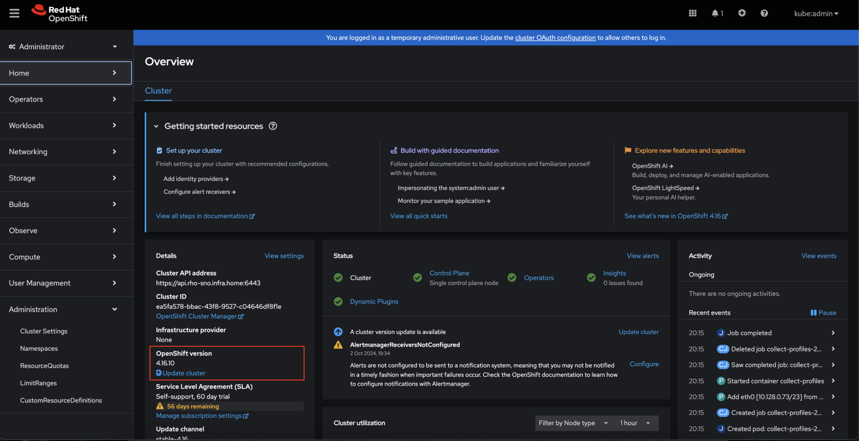Open Cluster Settings in the sidebar

tap(44, 331)
